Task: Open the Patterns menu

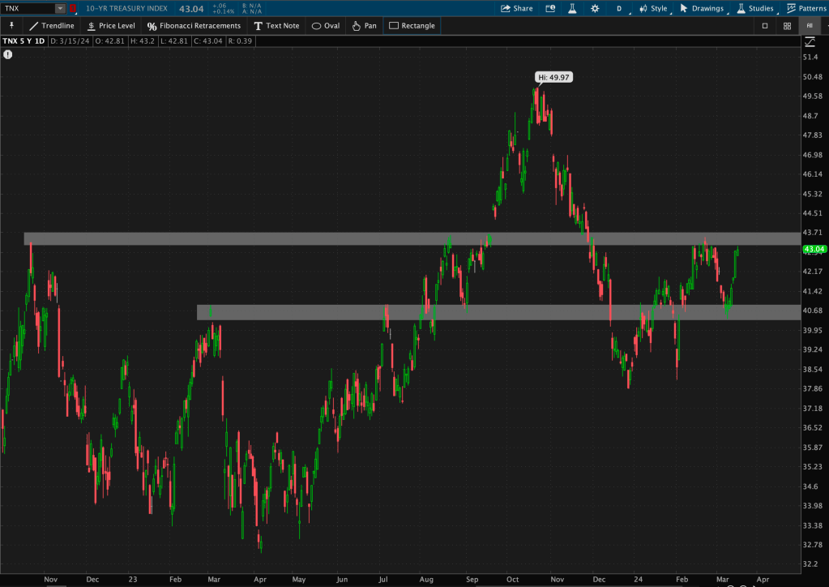Action: click(x=806, y=8)
